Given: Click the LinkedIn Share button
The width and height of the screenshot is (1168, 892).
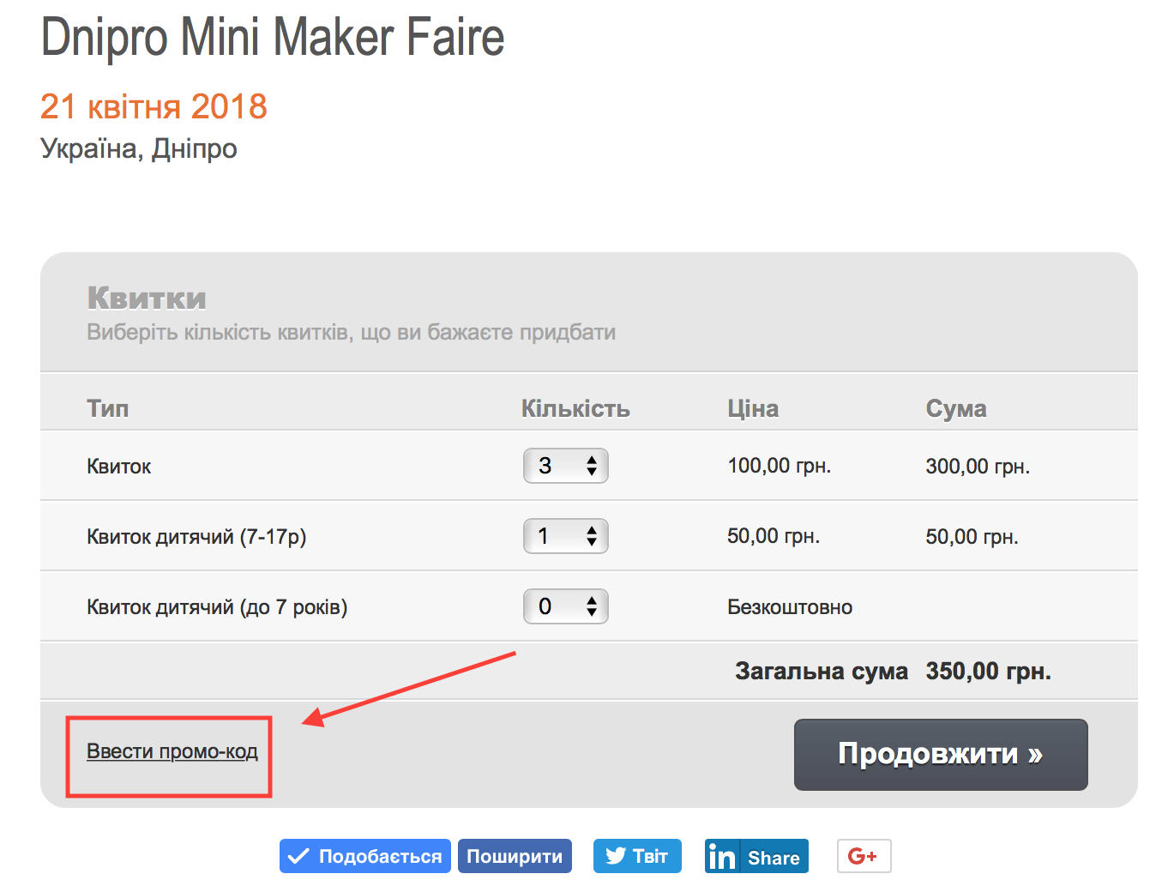Looking at the screenshot, I should [756, 856].
